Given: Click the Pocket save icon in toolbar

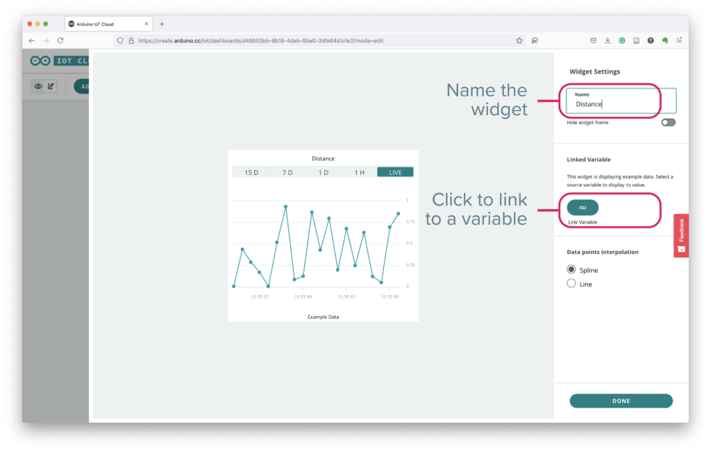Looking at the screenshot, I should click(594, 41).
